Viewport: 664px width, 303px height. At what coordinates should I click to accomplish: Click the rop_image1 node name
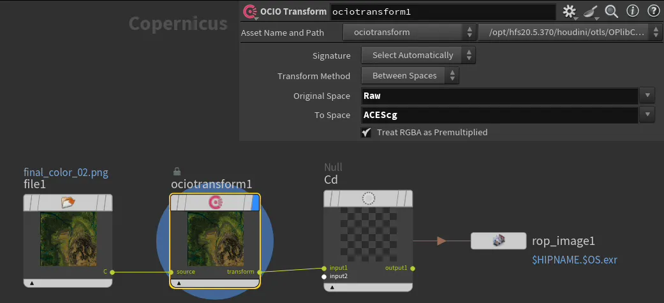pyautogui.click(x=564, y=241)
